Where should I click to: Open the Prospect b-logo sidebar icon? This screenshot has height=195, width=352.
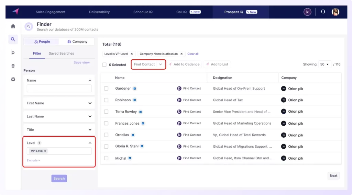point(13,53)
